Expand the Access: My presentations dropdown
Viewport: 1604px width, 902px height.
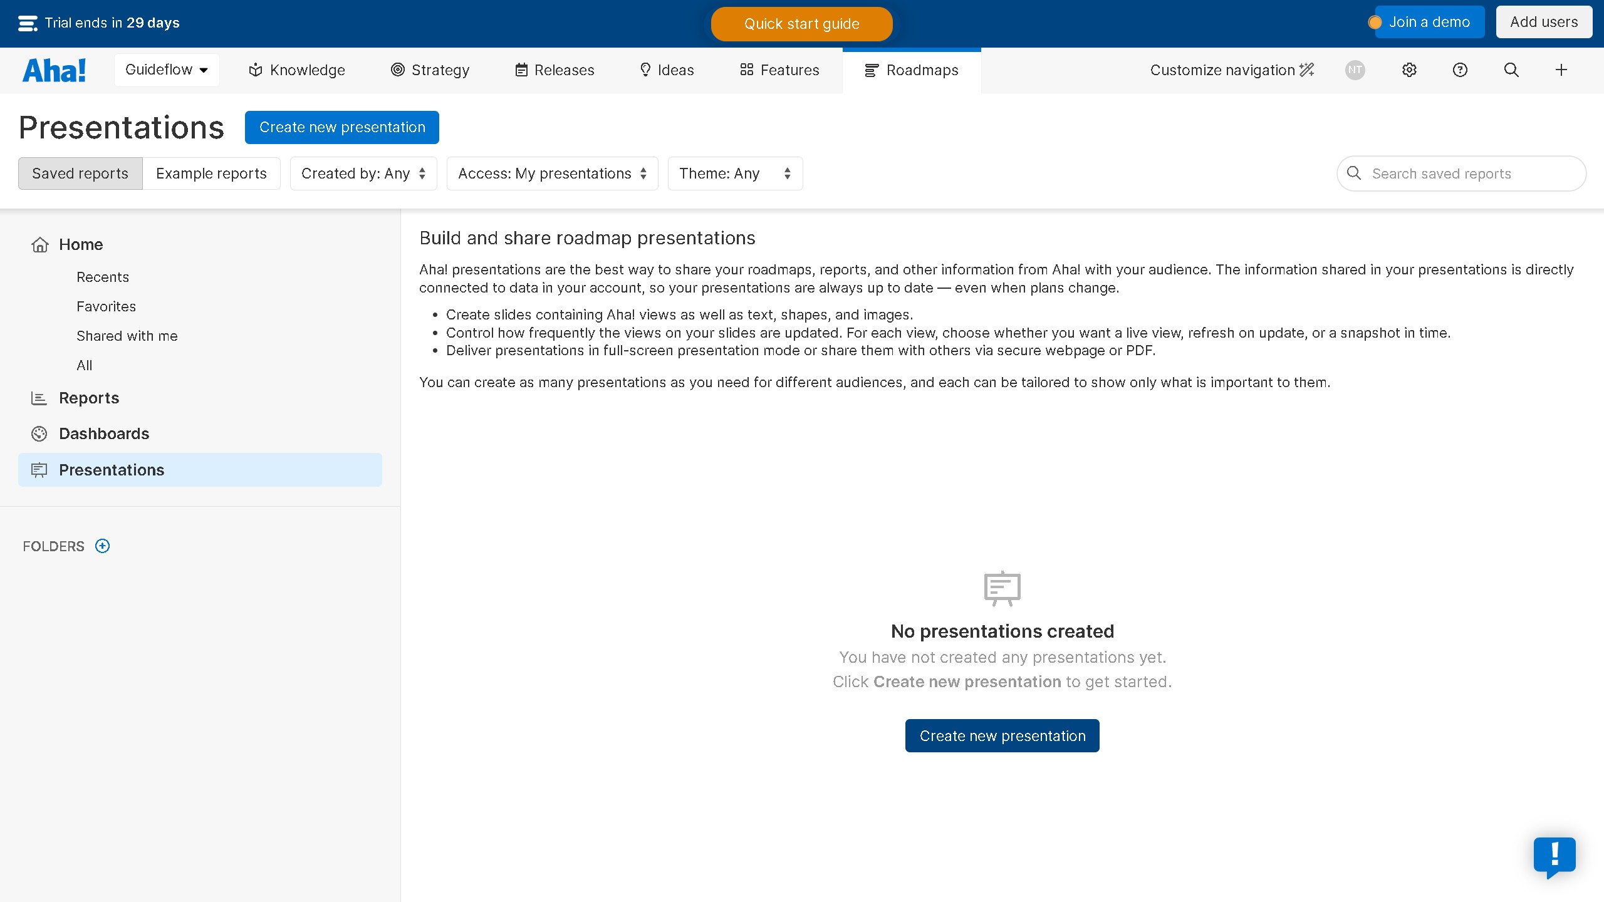tap(552, 174)
